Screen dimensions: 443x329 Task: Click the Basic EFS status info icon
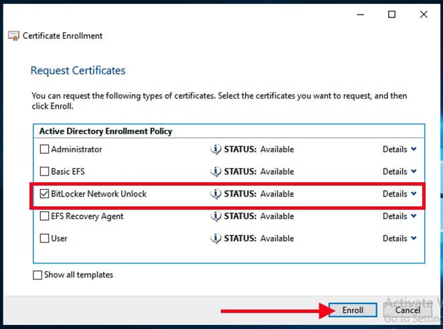click(215, 172)
